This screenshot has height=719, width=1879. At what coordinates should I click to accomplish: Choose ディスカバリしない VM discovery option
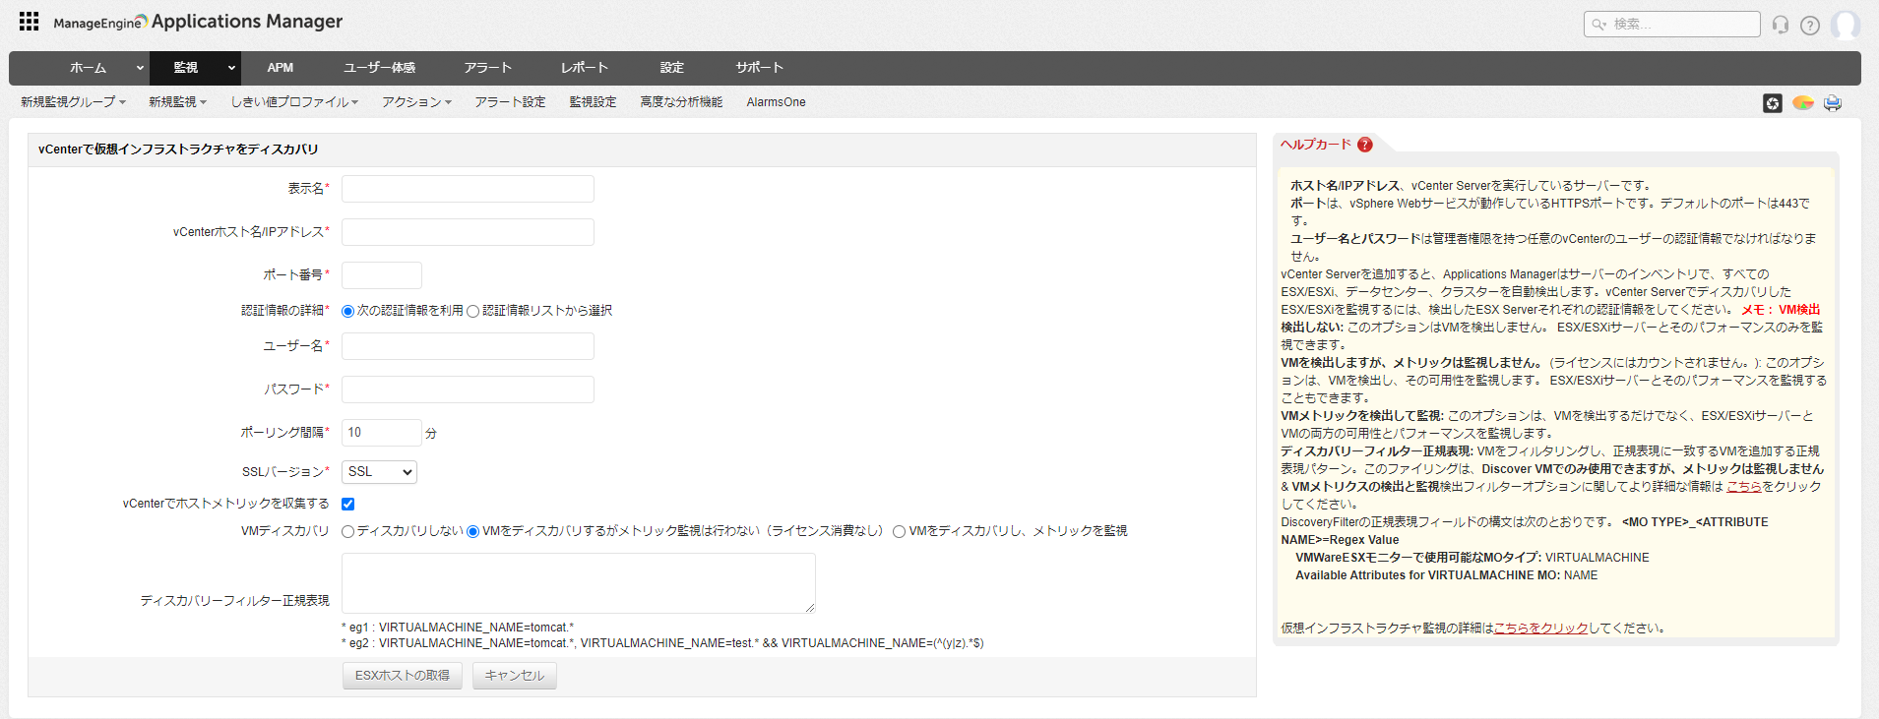347,531
